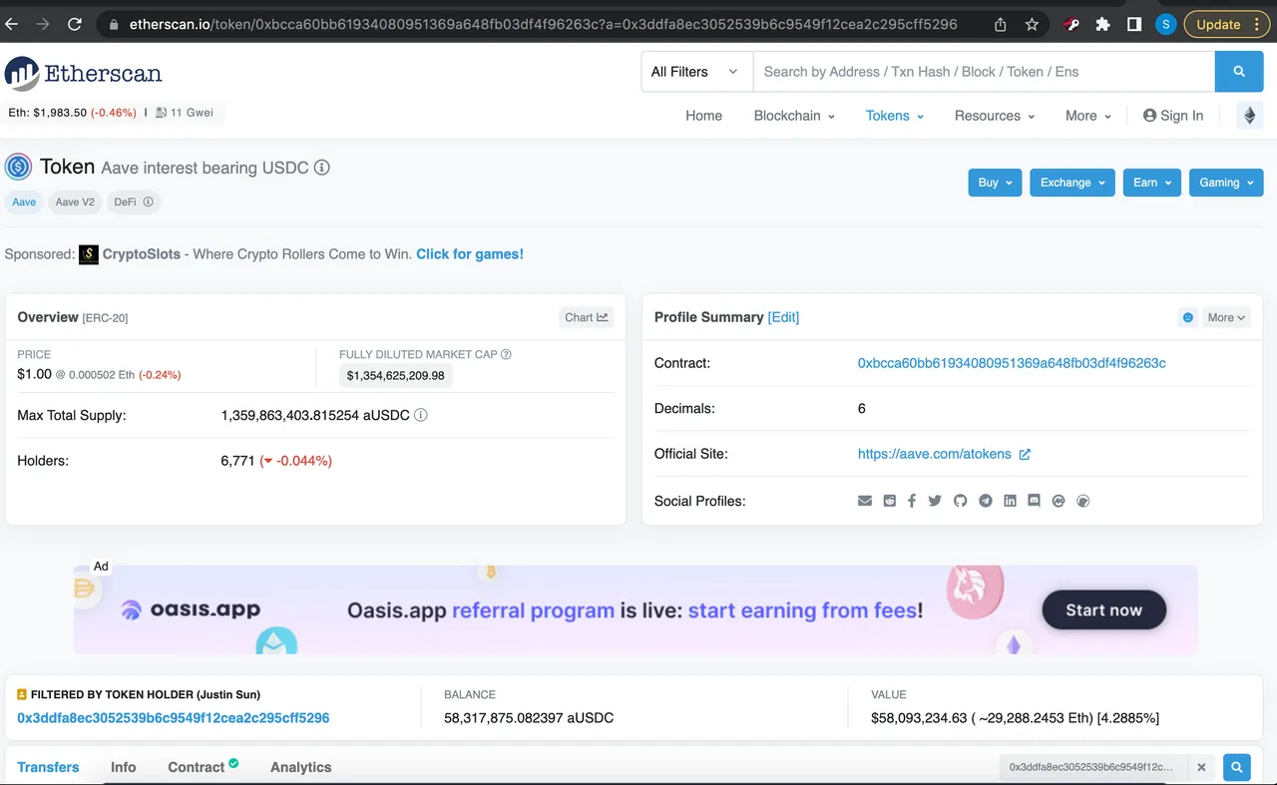Open the contract address 0xbcca60bb link
The image size is (1277, 785).
[1012, 363]
